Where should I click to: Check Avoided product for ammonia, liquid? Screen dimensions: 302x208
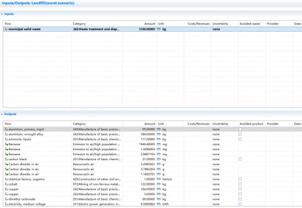pyautogui.click(x=240, y=139)
